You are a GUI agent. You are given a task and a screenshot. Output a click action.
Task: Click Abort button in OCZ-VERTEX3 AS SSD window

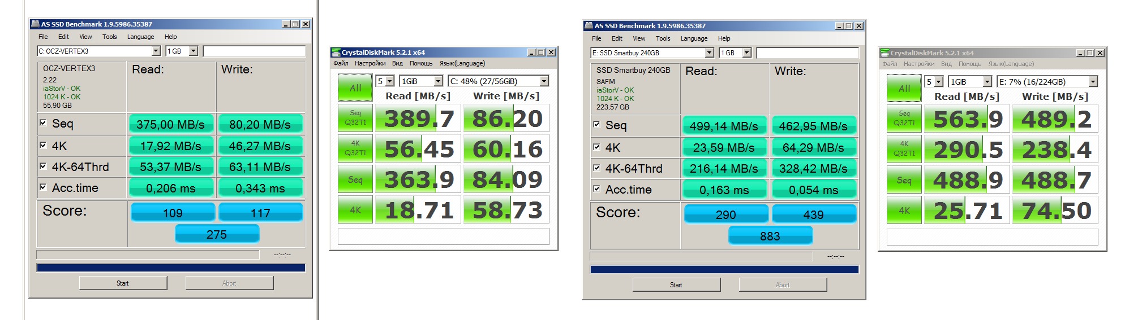[x=229, y=283]
